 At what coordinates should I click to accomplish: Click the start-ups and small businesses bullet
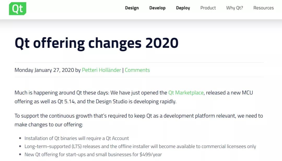(93, 154)
